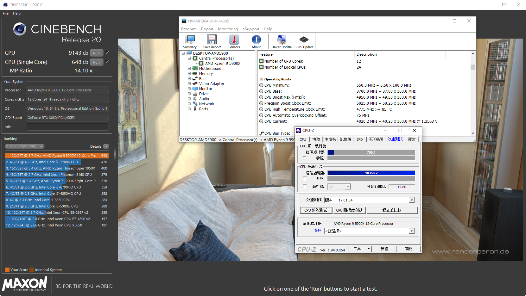This screenshot has height=296, width=526.
Task: Run the CPU (Single Core) test
Action: 97,62
